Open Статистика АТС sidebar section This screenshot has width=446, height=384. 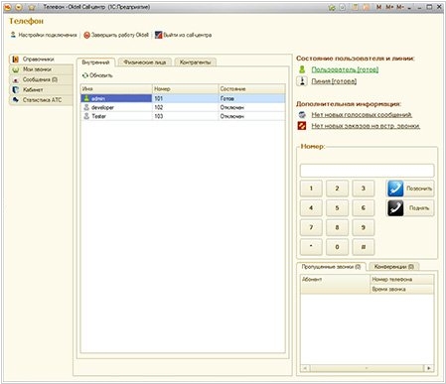click(41, 100)
